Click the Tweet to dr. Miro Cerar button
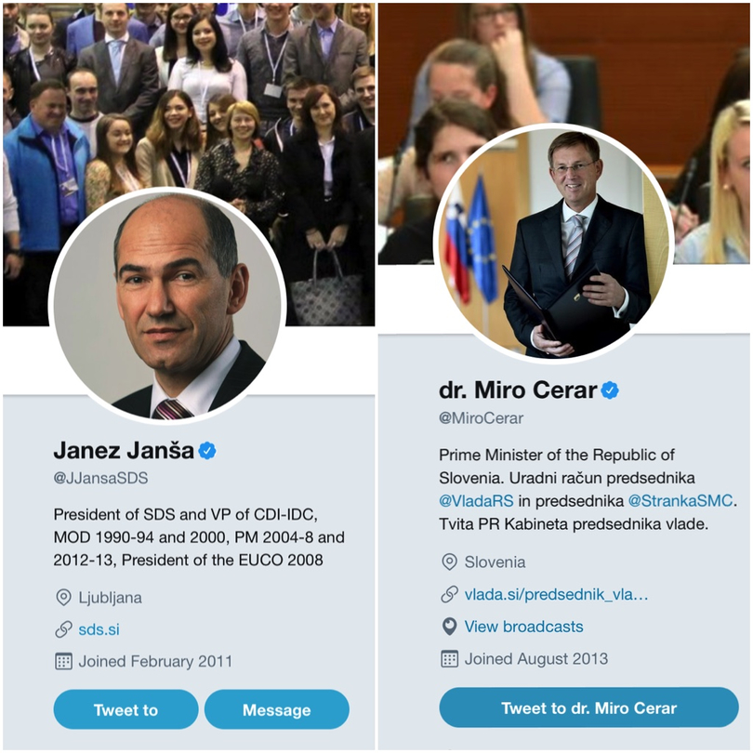Screen dimensions: 753x753 tap(588, 707)
